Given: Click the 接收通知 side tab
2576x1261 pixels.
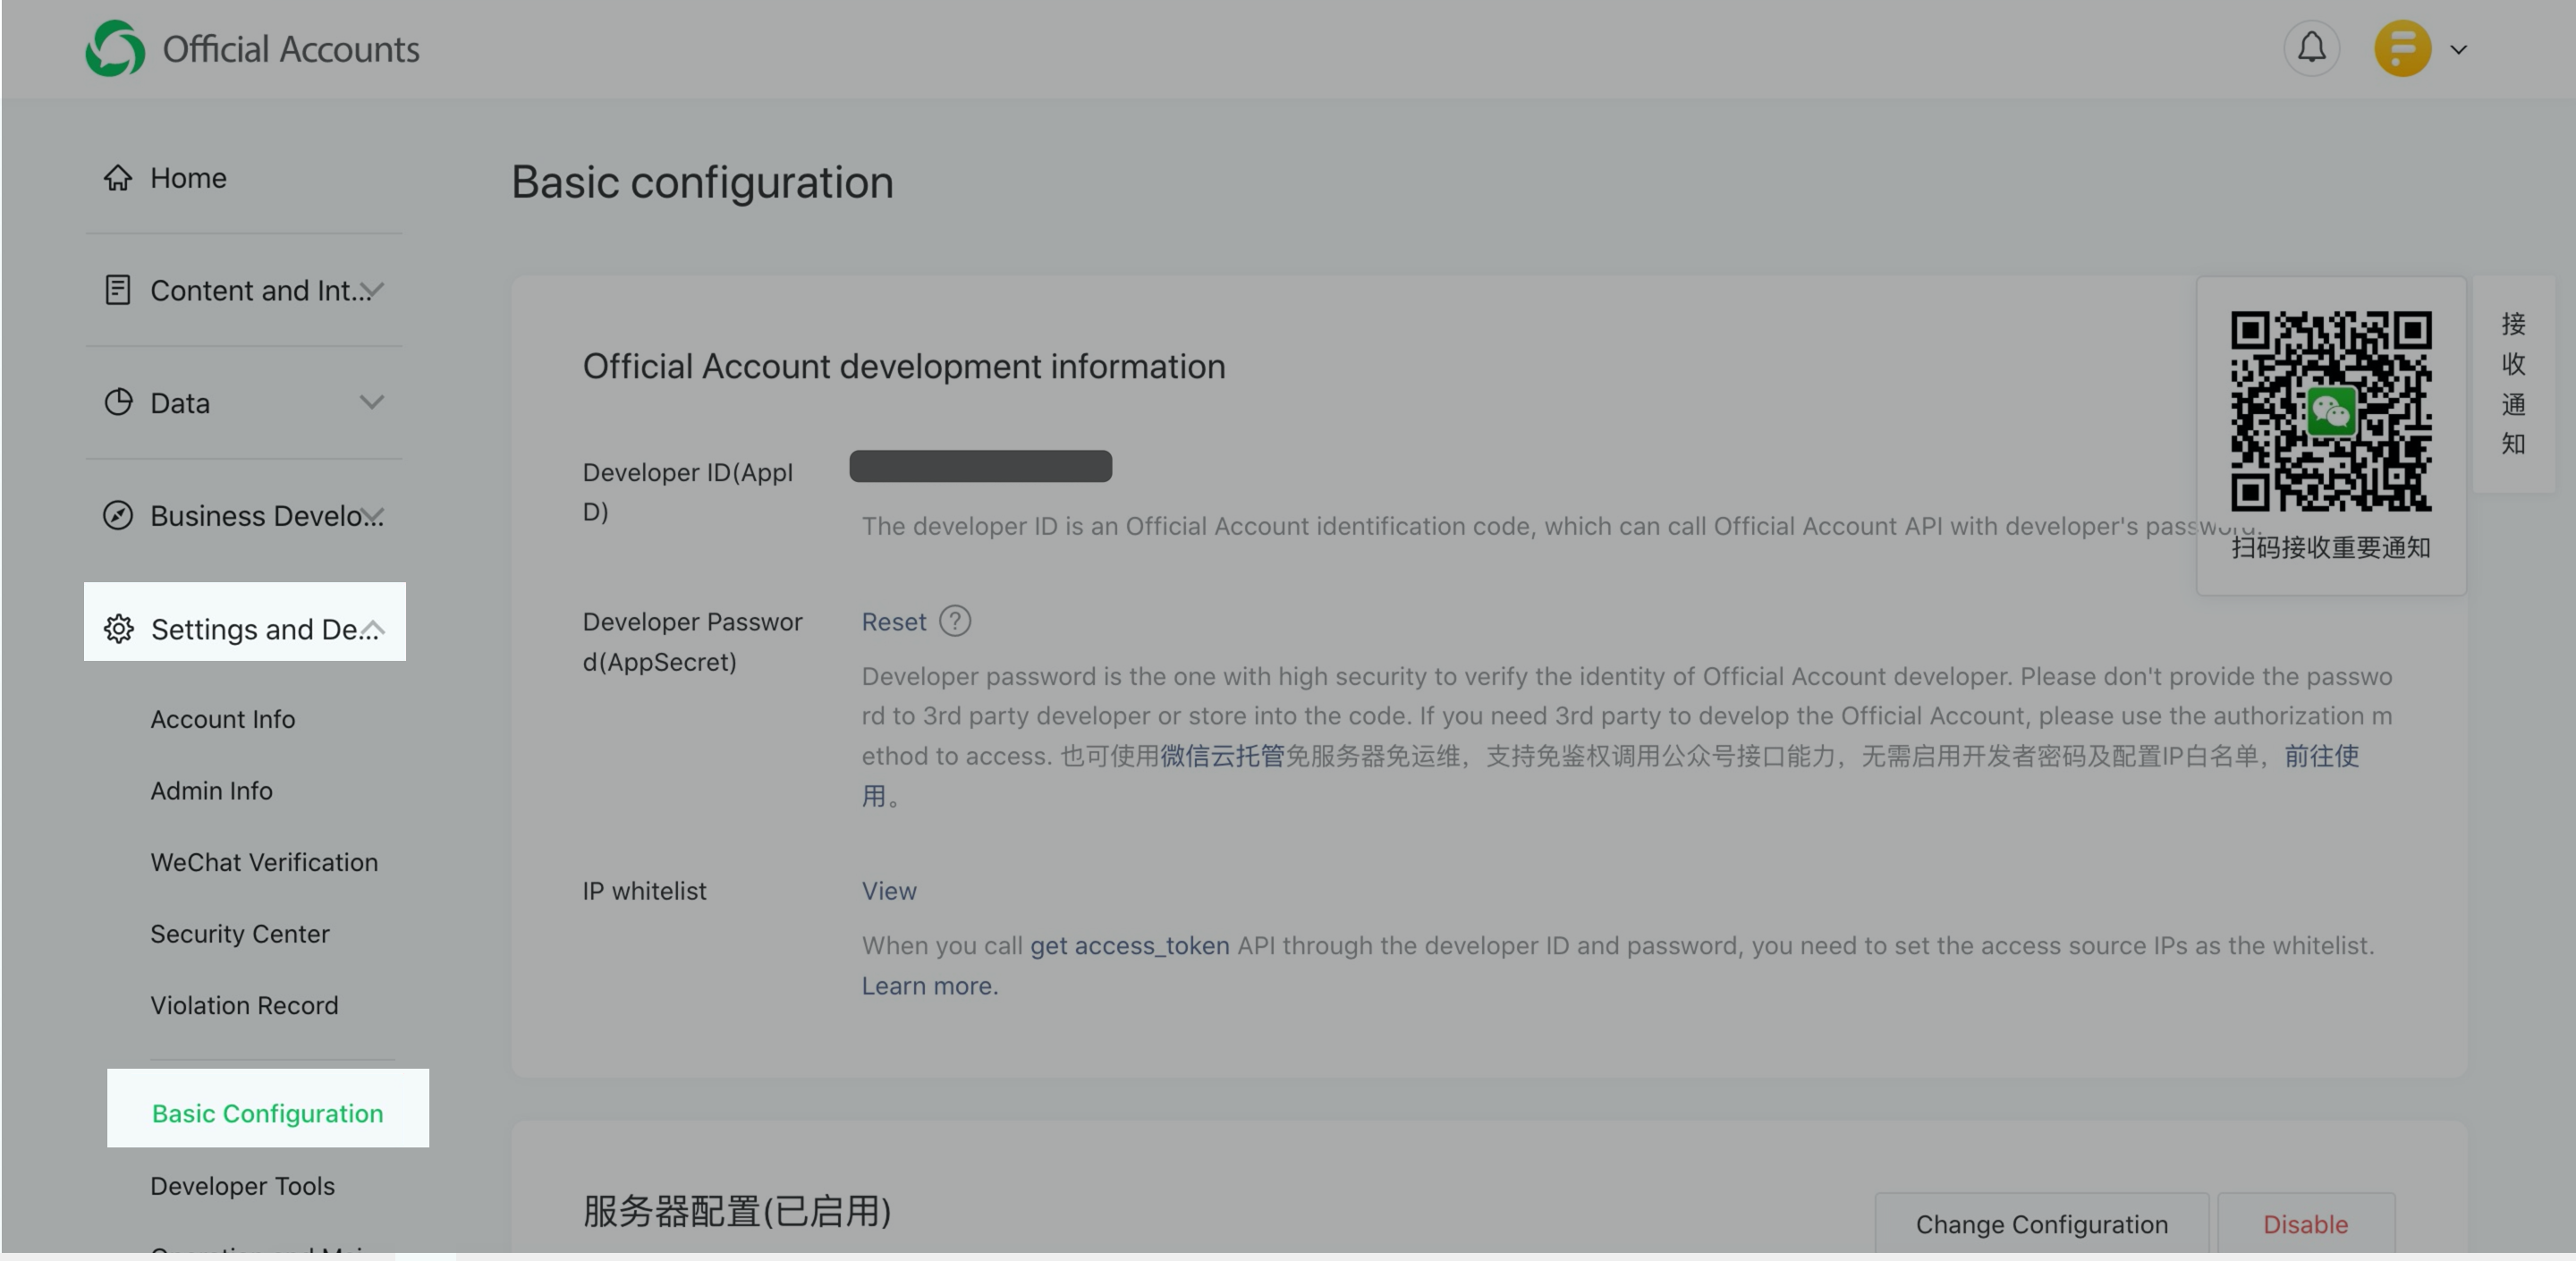Looking at the screenshot, I should (2513, 384).
